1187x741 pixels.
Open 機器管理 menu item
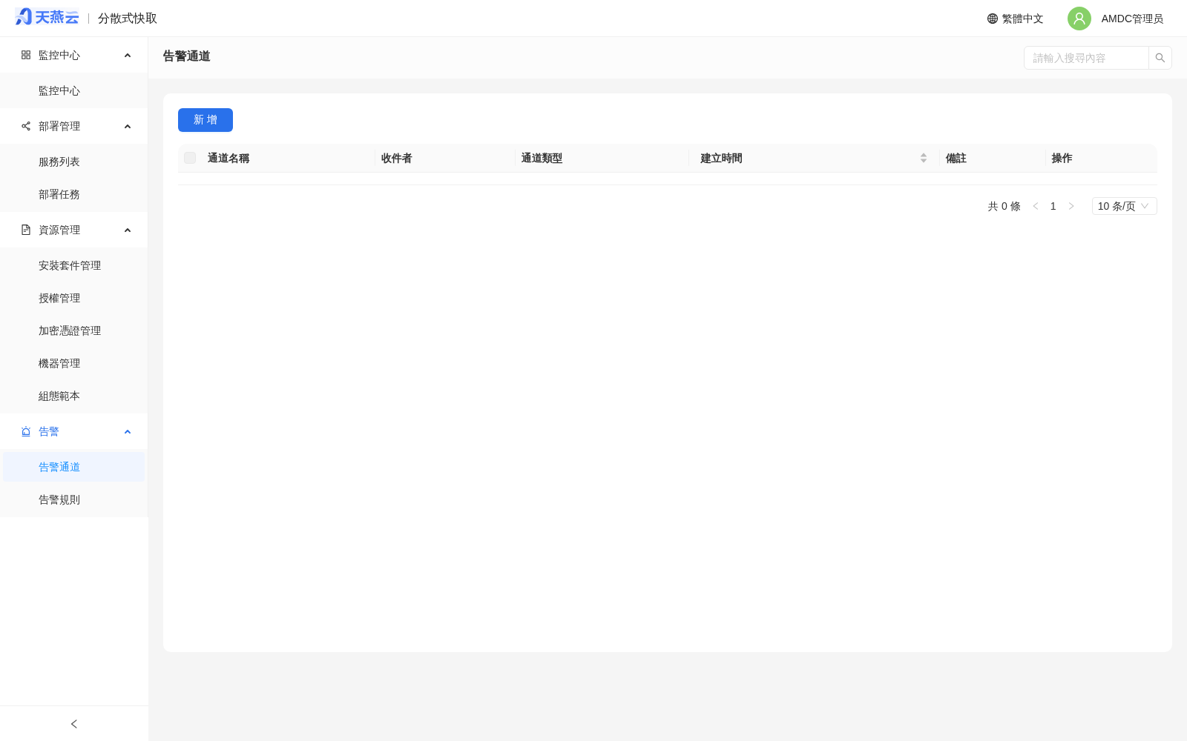74,363
